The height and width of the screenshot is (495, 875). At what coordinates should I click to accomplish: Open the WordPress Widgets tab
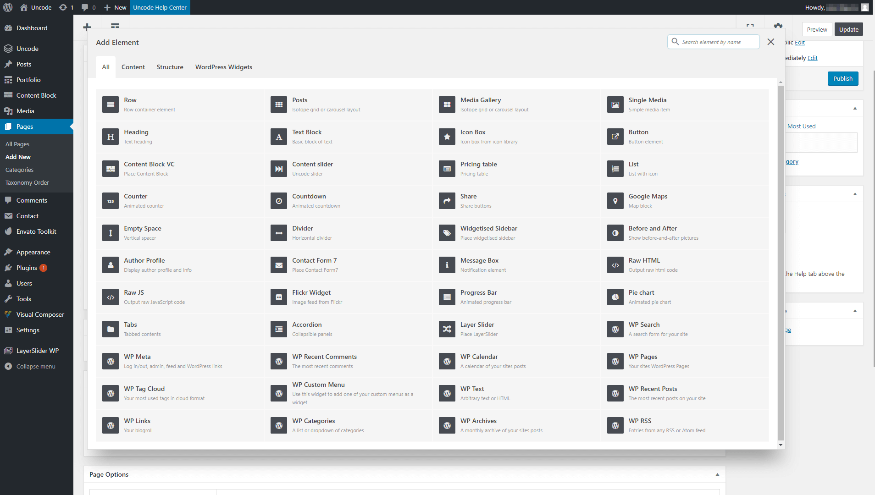tap(224, 67)
